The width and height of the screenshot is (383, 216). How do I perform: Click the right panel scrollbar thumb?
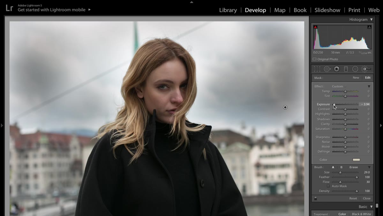click(x=377, y=205)
